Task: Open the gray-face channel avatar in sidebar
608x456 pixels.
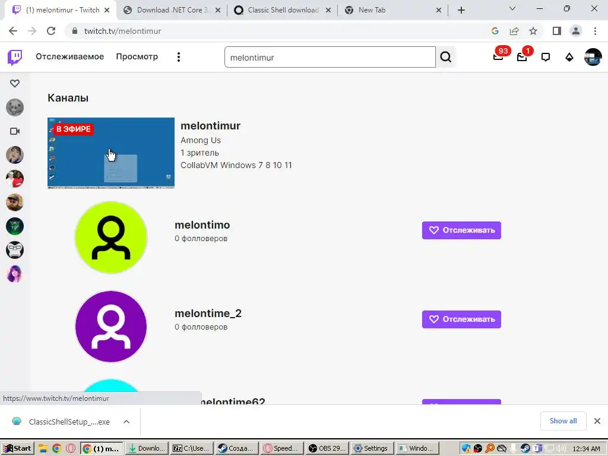Action: tap(15, 107)
